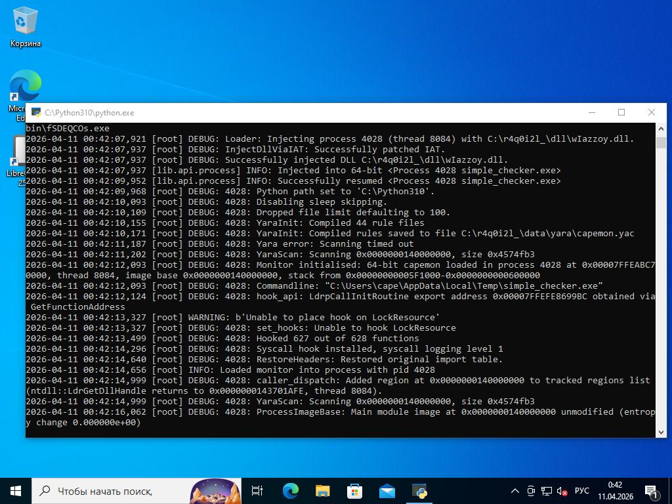The image size is (672, 504).
Task: Switch input language via the РУС indicator
Action: tap(581, 491)
